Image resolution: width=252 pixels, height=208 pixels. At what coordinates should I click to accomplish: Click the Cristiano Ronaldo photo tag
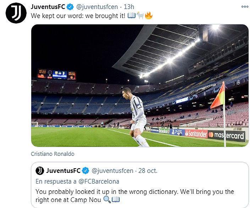click(x=53, y=154)
